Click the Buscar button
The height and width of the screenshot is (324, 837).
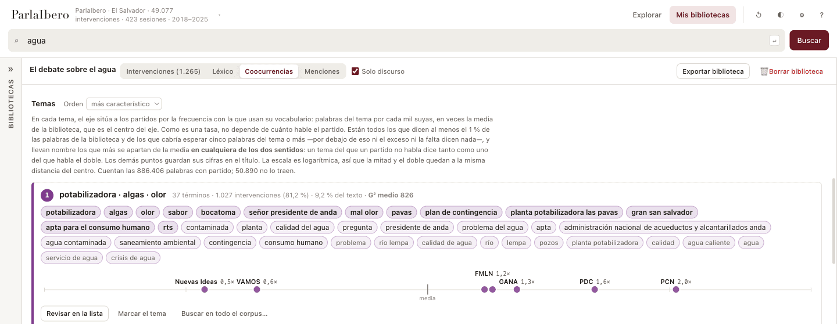click(809, 41)
